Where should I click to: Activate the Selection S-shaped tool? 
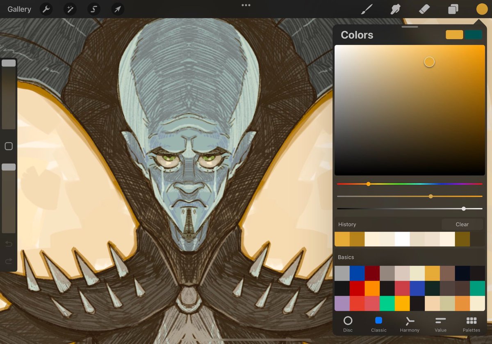pos(93,9)
